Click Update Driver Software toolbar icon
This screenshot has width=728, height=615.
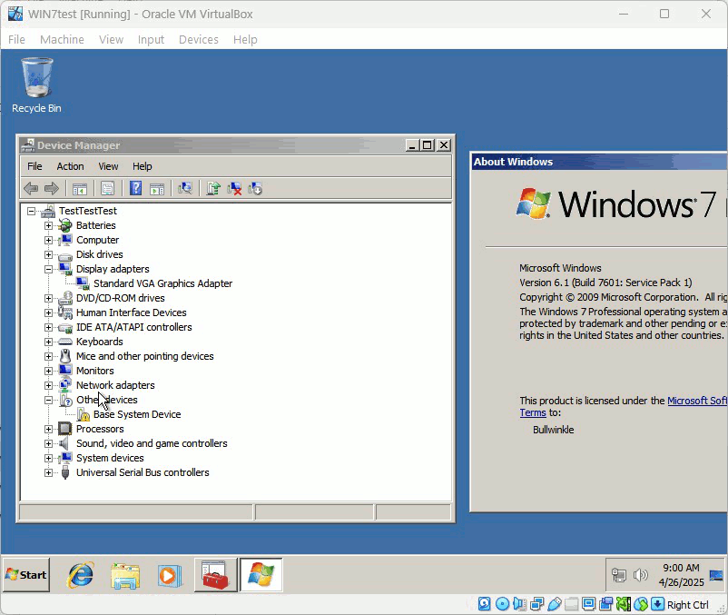tap(213, 189)
